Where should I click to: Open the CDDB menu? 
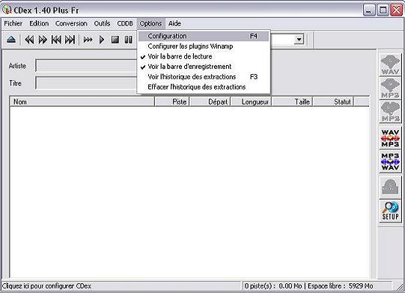125,23
